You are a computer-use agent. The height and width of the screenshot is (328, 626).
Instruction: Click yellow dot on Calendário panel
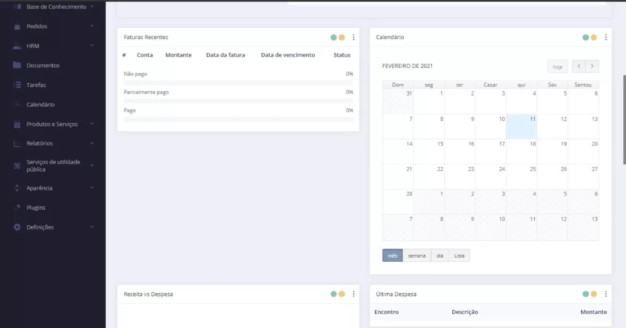[x=594, y=37]
